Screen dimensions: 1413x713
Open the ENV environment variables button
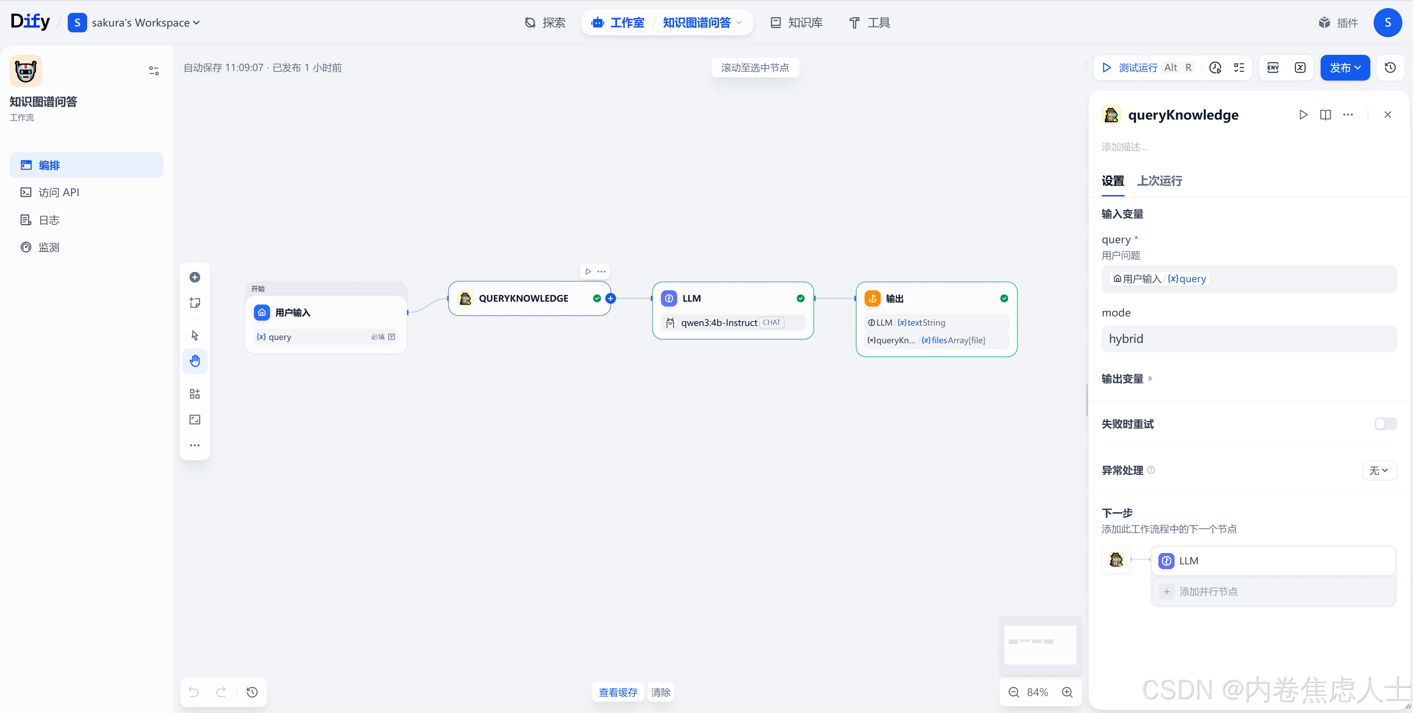pyautogui.click(x=1273, y=67)
